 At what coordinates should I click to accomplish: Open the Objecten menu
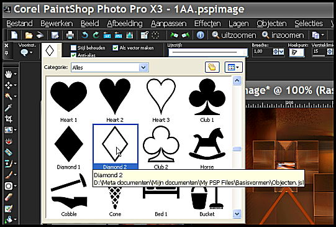pos(271,24)
